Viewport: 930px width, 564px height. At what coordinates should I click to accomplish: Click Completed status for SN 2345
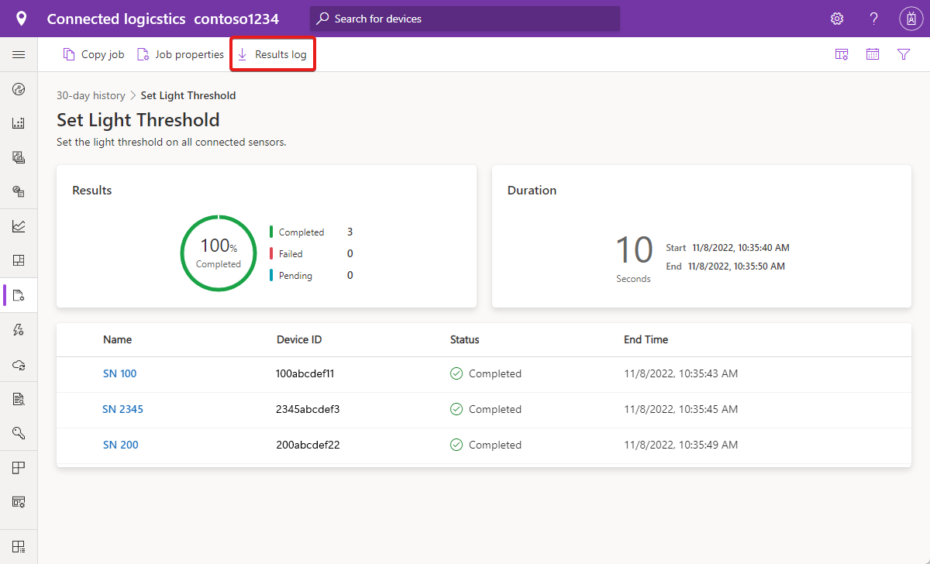tap(486, 409)
